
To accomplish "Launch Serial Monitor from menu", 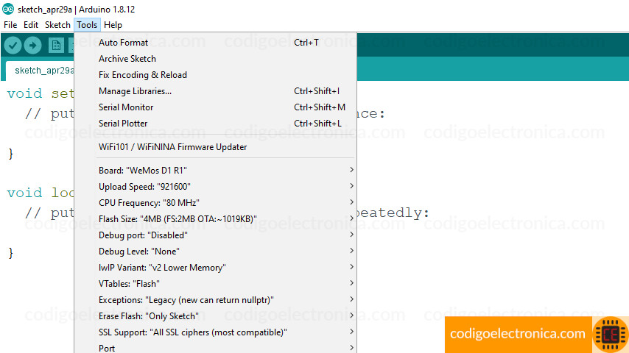I will click(215, 107).
